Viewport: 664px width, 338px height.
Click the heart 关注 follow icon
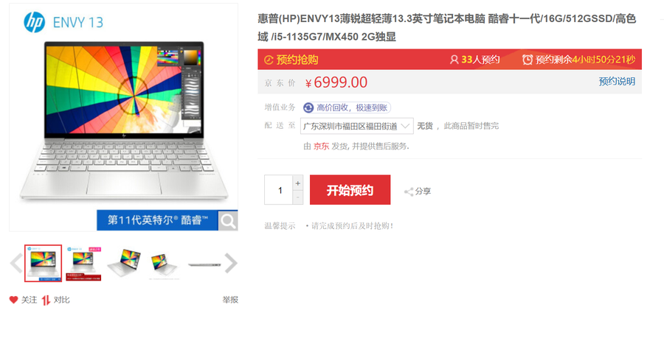click(13, 300)
